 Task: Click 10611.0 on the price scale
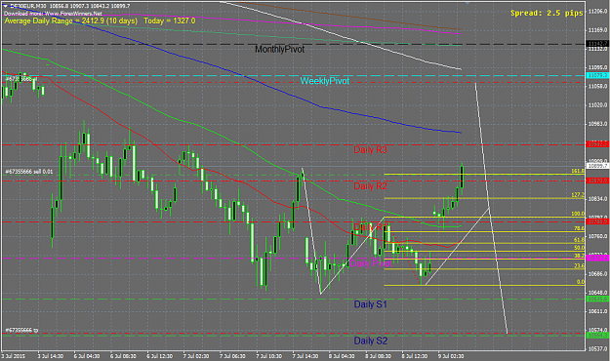[x=598, y=311]
